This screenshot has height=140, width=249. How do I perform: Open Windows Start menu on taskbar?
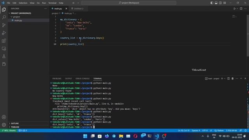coord(85,136)
